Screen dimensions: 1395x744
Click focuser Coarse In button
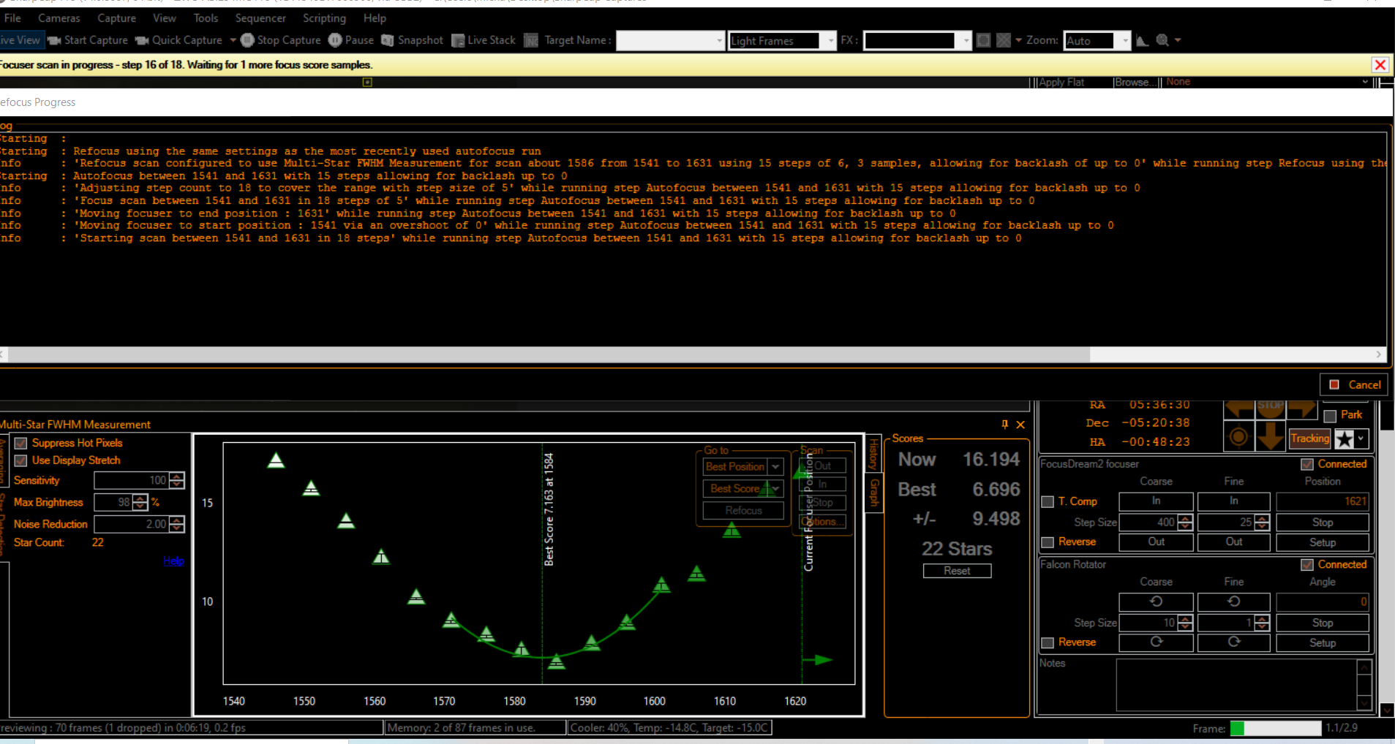click(x=1156, y=501)
